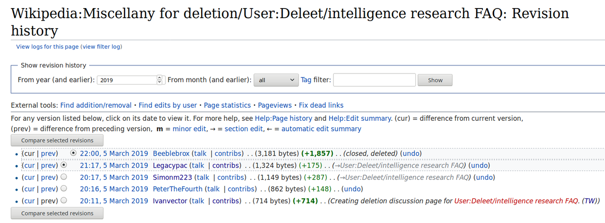Open the '21:17, 5 March 2019' revision

pos(114,165)
